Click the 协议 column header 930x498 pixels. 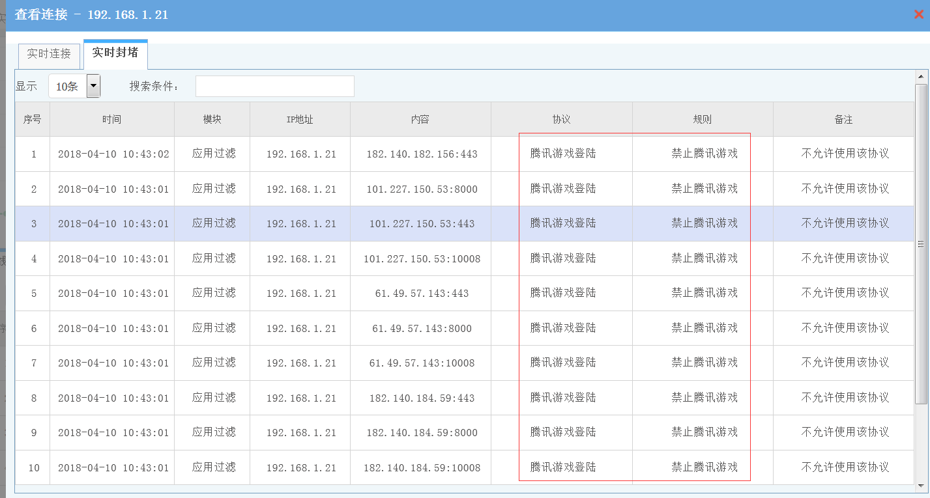[561, 120]
